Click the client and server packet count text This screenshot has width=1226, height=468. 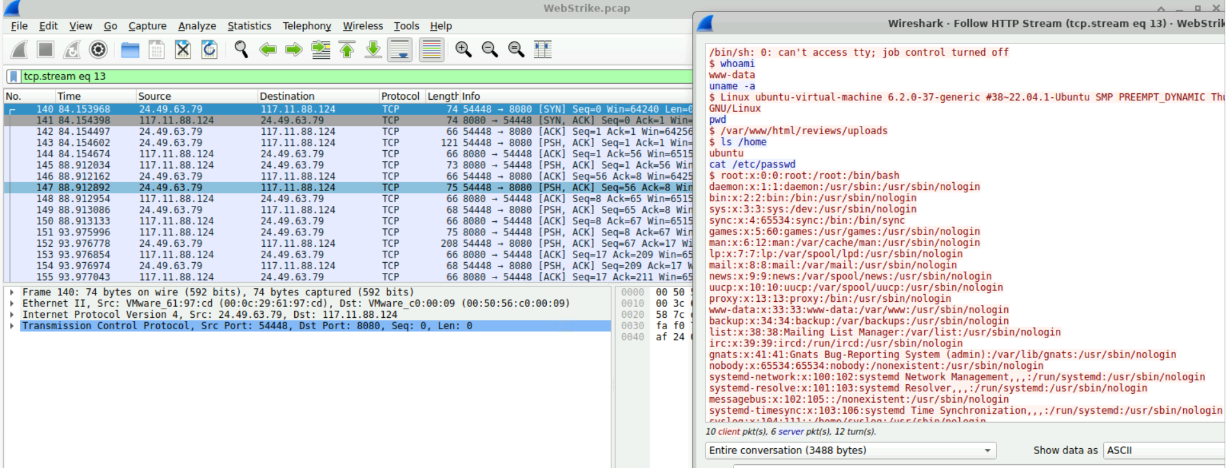pos(790,432)
